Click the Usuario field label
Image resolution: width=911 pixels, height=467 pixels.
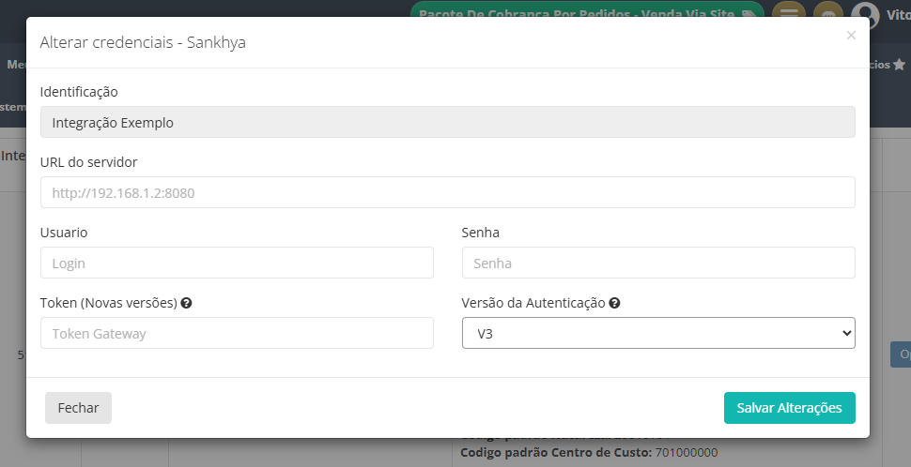pos(64,233)
